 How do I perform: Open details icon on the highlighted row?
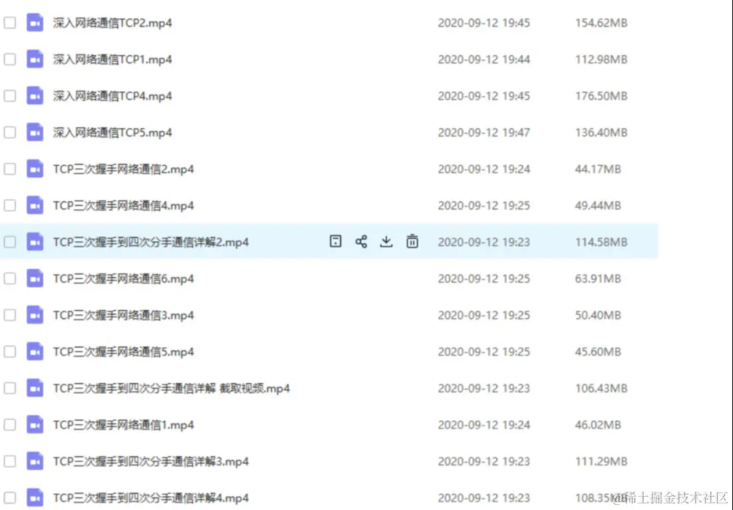tap(335, 241)
